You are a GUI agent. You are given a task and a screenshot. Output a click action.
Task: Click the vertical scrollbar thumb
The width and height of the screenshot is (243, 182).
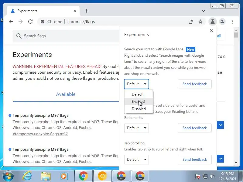tap(236, 35)
